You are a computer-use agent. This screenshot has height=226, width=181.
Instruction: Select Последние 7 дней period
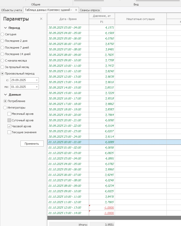click(x=2, y=48)
